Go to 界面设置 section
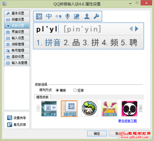The image size is (154, 141). point(17,32)
